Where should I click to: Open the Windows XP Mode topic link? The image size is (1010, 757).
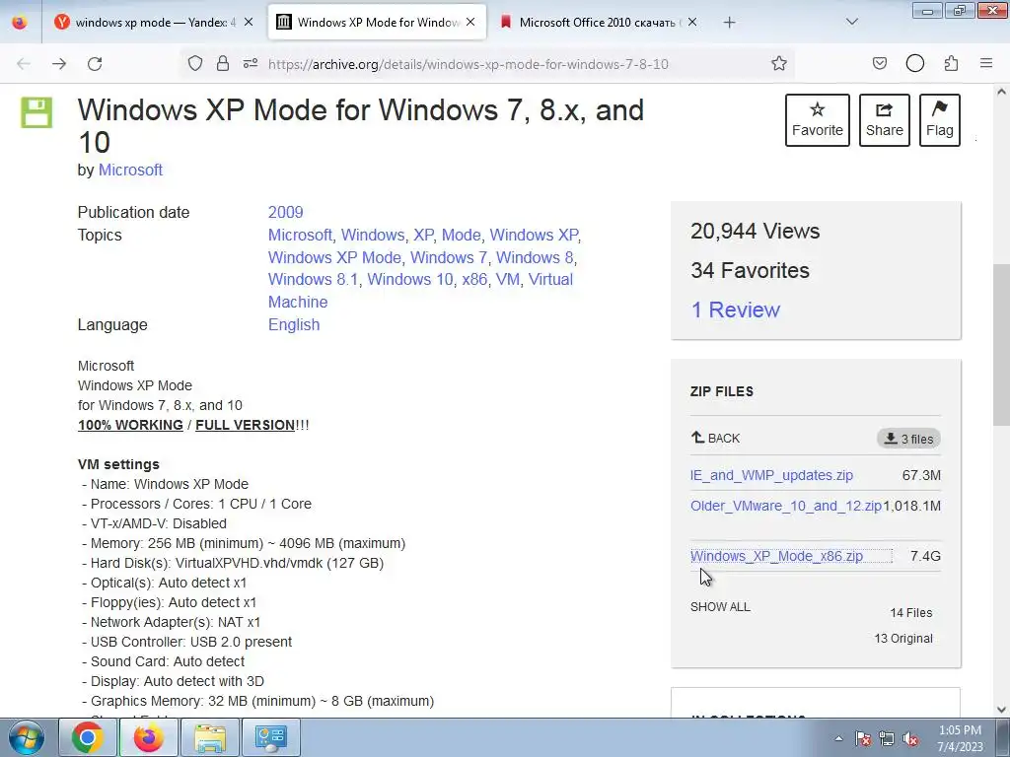tap(334, 257)
